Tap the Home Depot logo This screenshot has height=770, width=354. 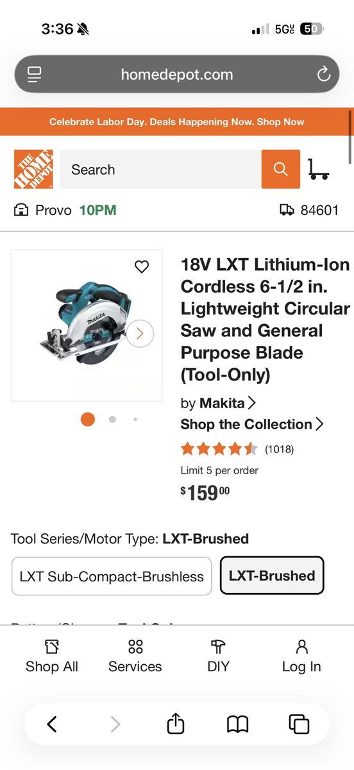[33, 169]
